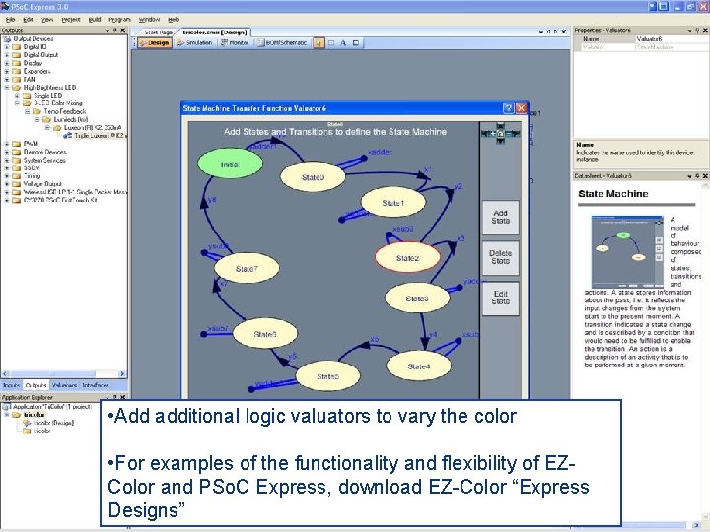710x532 pixels.
Task: Collapse the High Brightness LED folder
Action: (7, 88)
